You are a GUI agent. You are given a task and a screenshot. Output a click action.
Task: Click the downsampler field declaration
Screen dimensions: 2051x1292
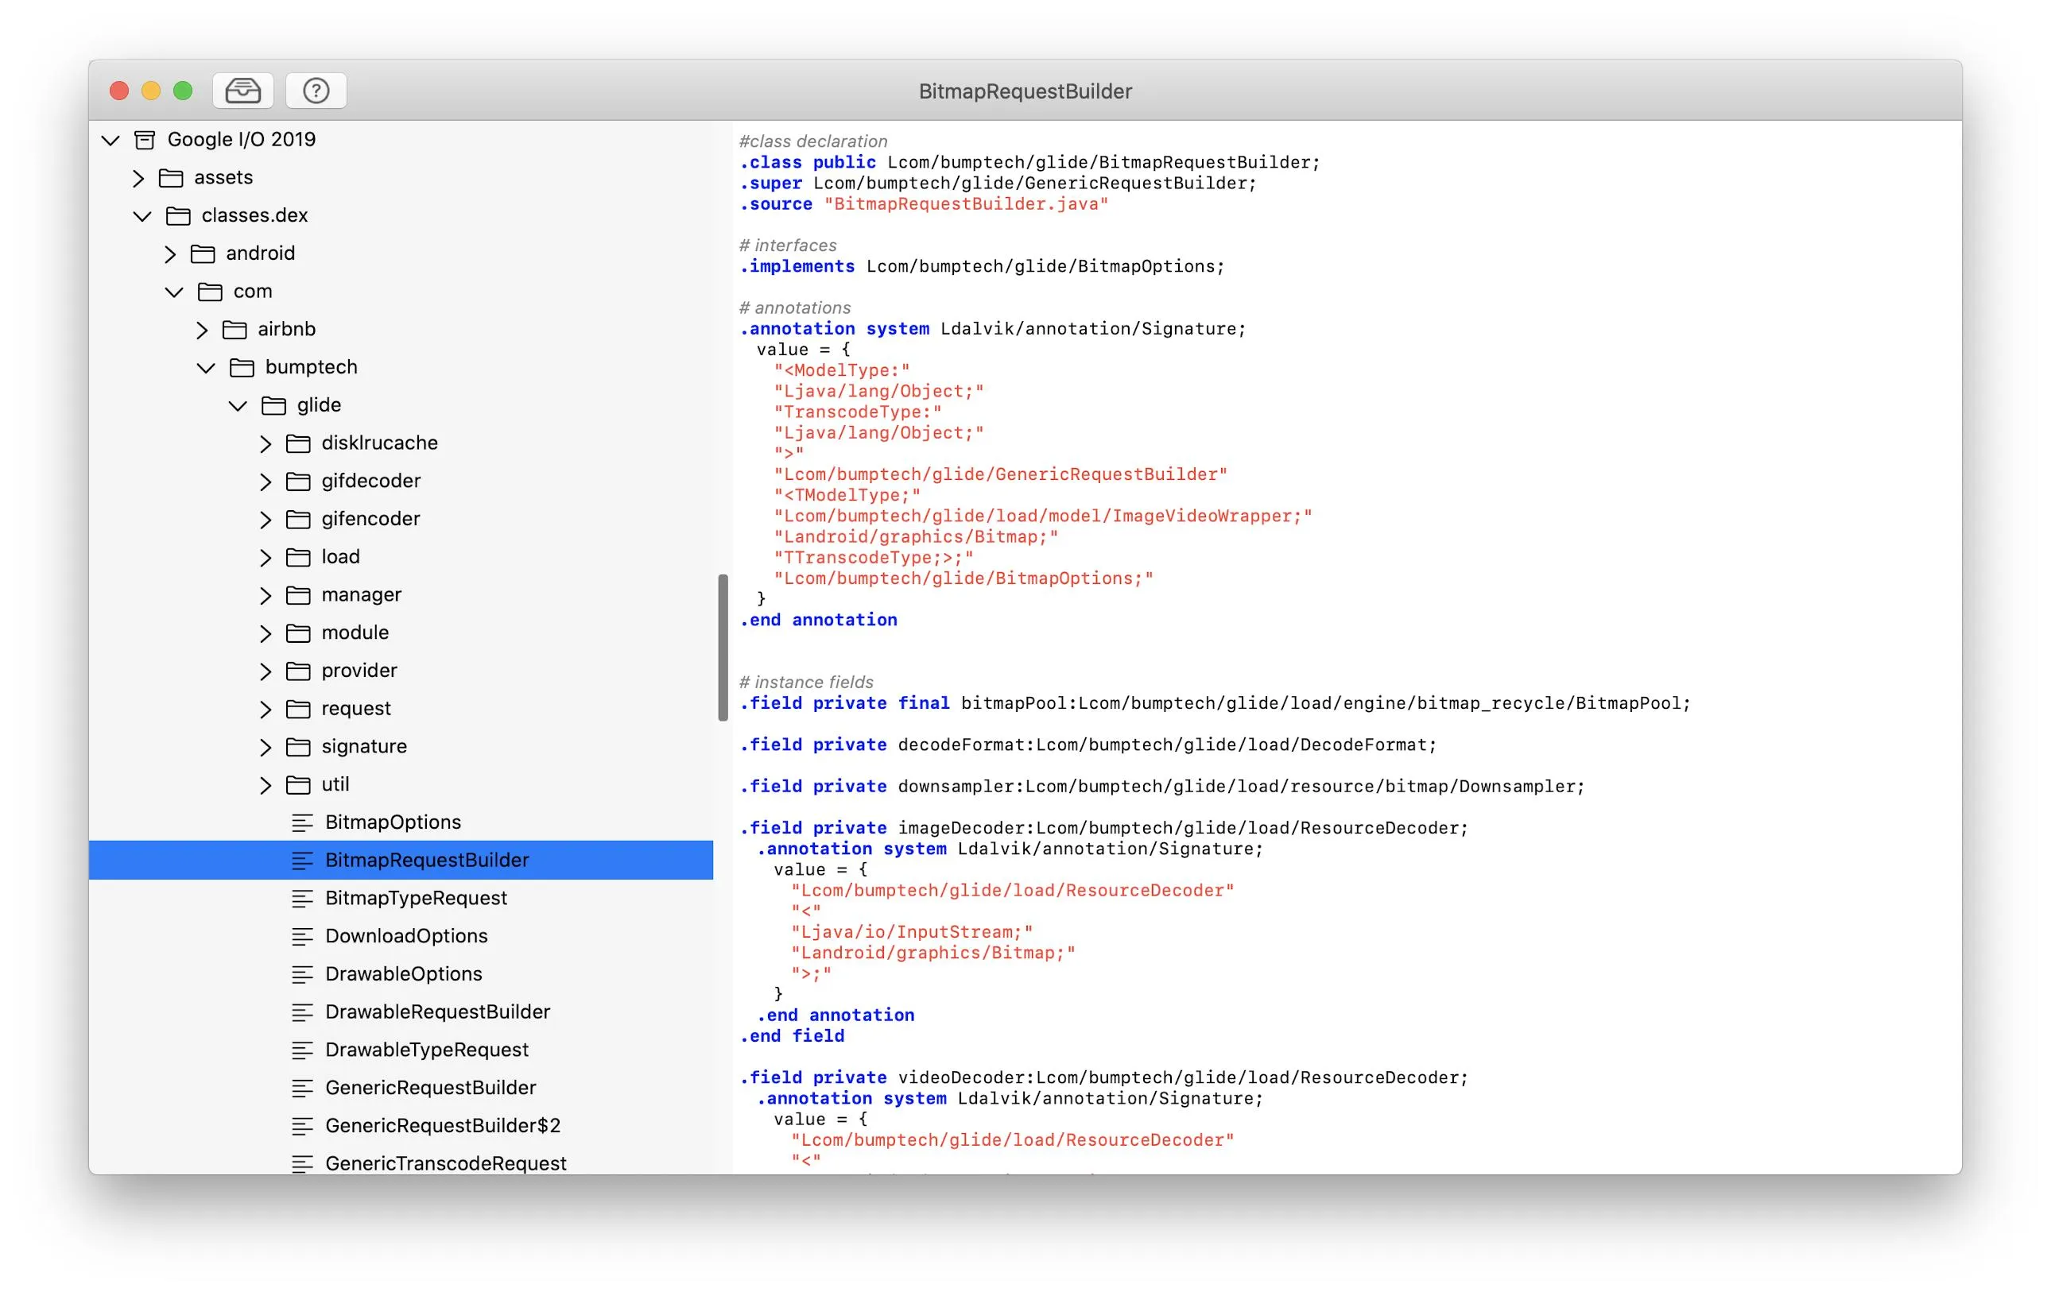[x=1161, y=787]
